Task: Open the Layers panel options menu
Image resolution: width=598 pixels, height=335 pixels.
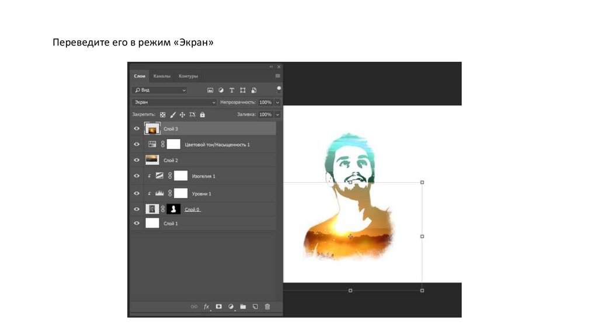Action: pos(277,76)
